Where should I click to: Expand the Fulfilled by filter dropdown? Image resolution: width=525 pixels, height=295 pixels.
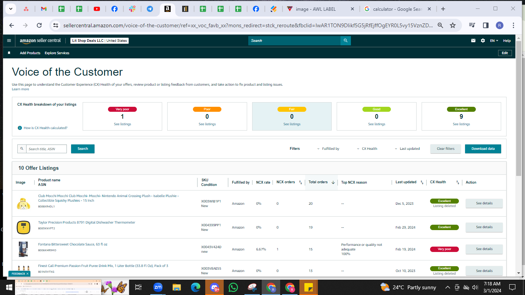(x=328, y=149)
